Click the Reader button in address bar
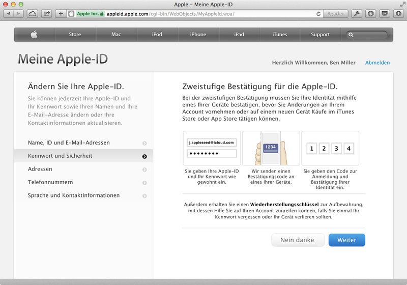 point(335,14)
